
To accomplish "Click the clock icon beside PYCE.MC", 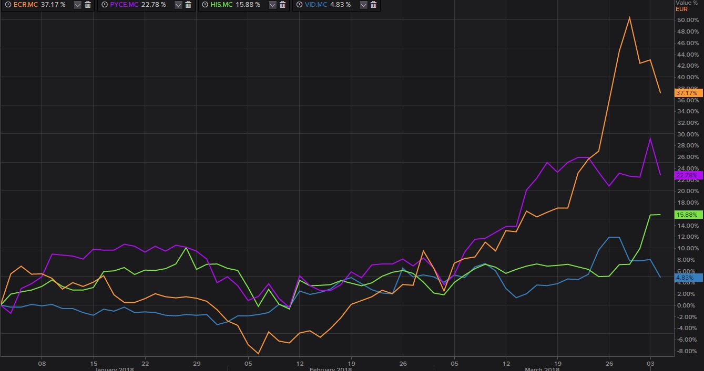I will click(104, 5).
